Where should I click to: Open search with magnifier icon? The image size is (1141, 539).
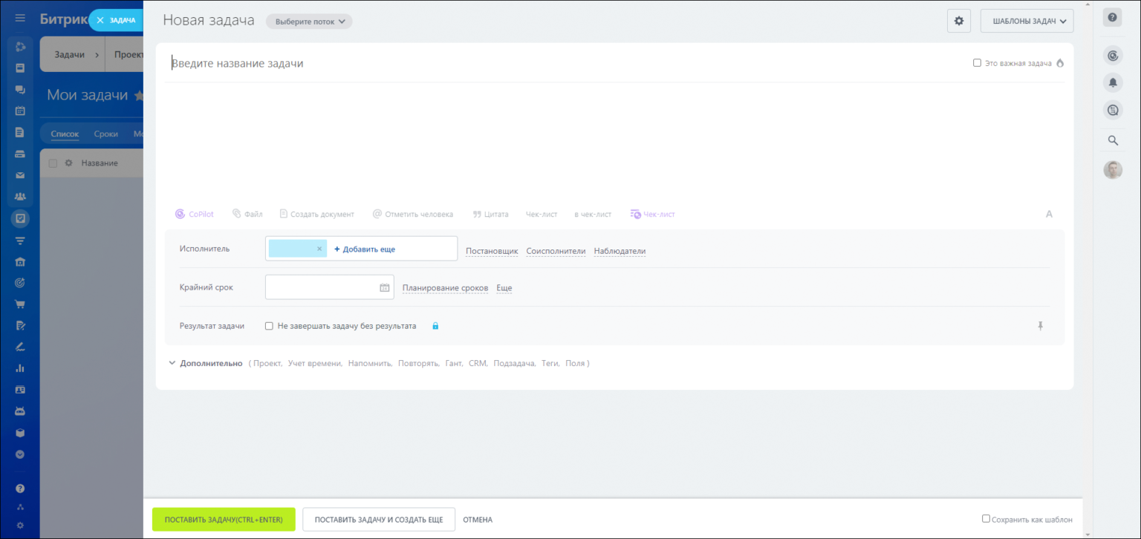point(1112,140)
